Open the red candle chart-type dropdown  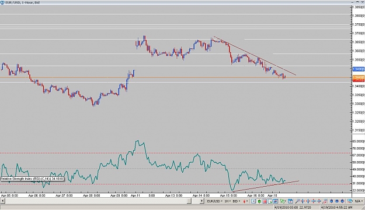tap(246, 201)
